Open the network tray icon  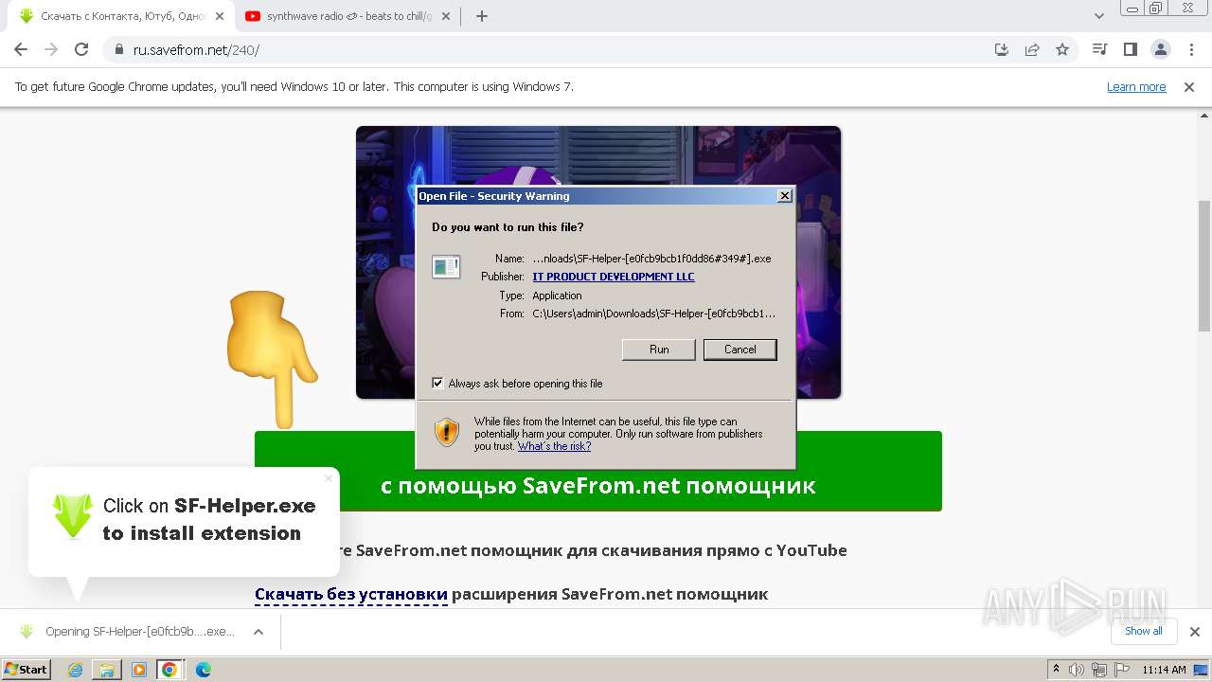[1098, 670]
